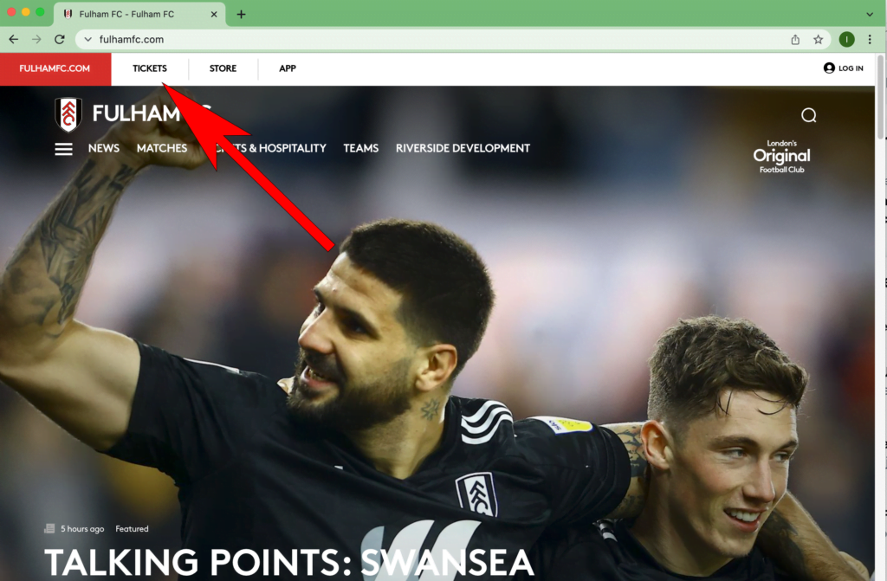887x581 pixels.
Task: Click the LOG IN link
Action: click(844, 68)
